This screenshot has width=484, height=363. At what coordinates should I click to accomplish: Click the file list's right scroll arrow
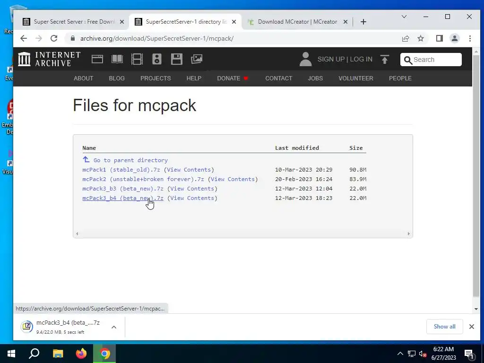point(409,233)
